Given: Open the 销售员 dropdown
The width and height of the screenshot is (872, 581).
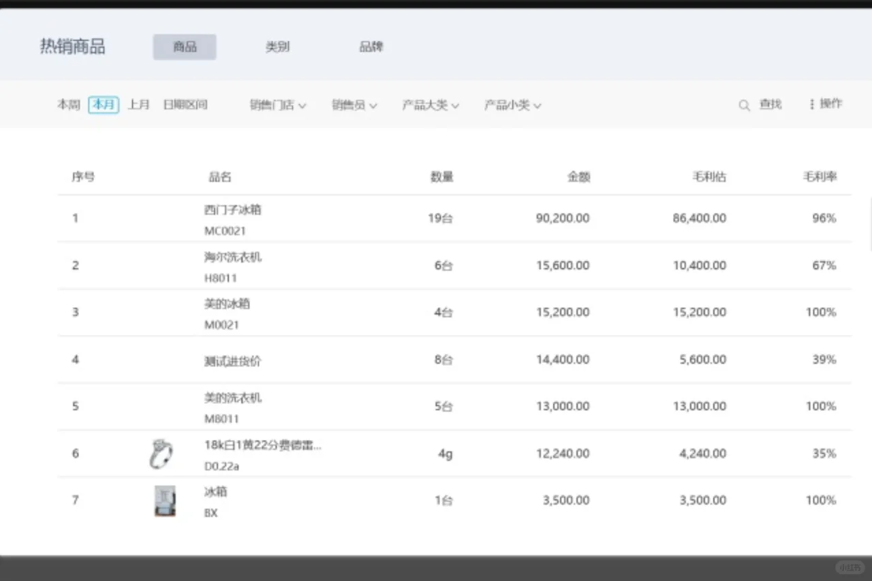Looking at the screenshot, I should (354, 106).
